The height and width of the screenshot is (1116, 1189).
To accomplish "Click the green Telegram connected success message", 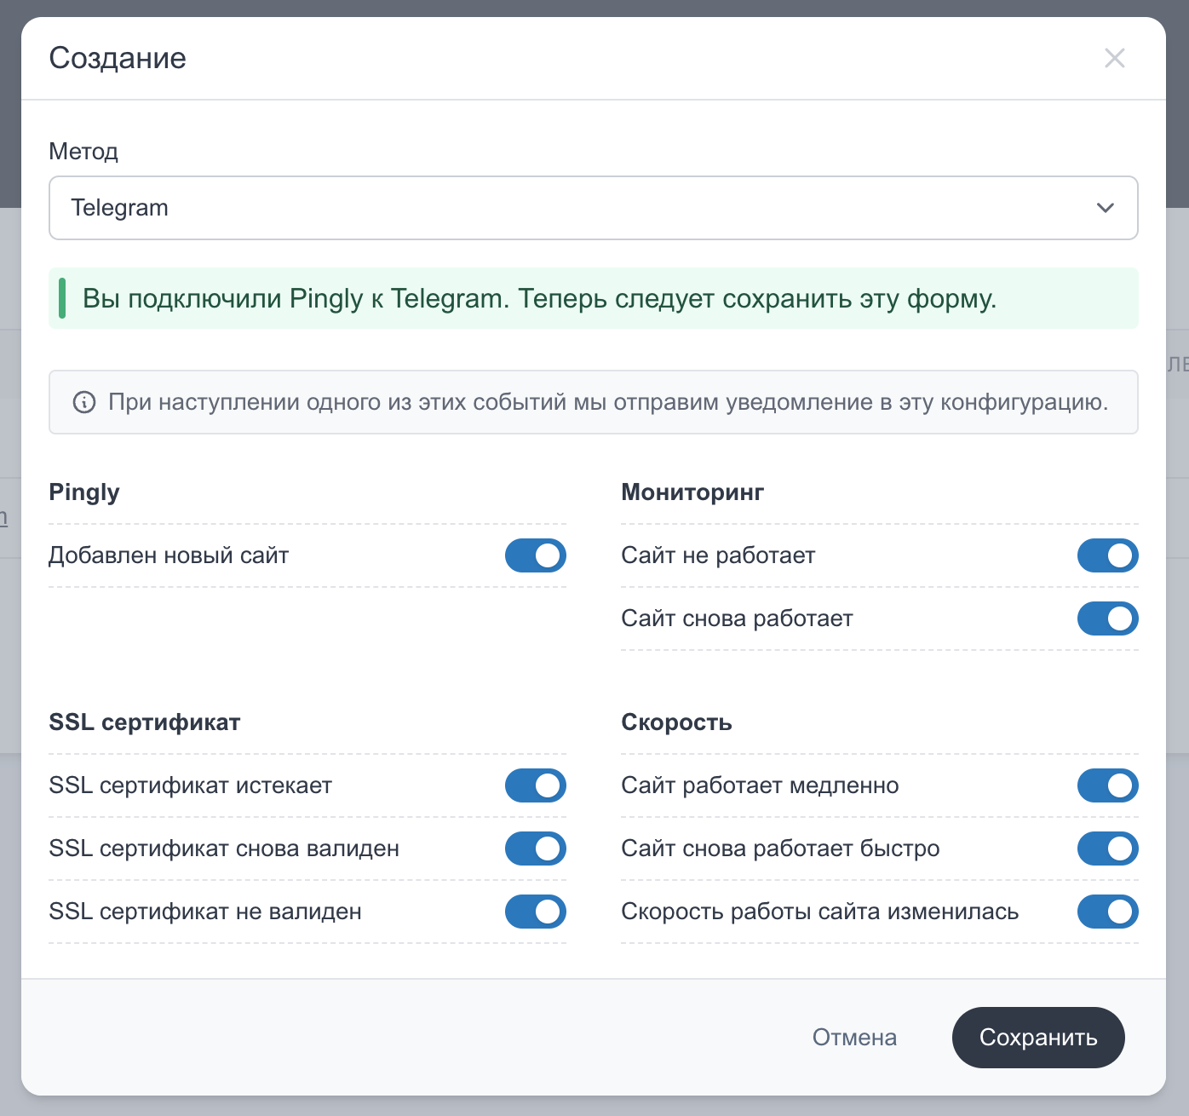I will [x=594, y=298].
